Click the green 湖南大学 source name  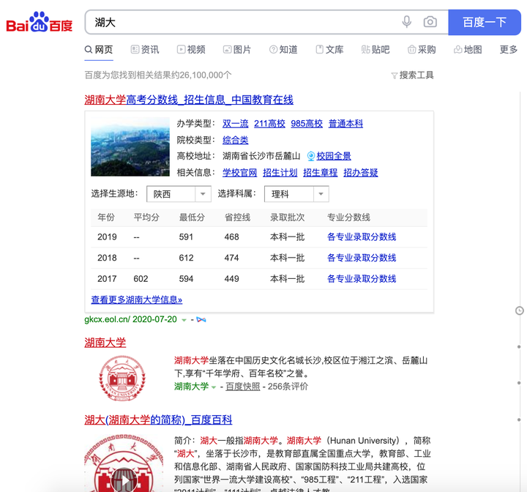click(191, 387)
